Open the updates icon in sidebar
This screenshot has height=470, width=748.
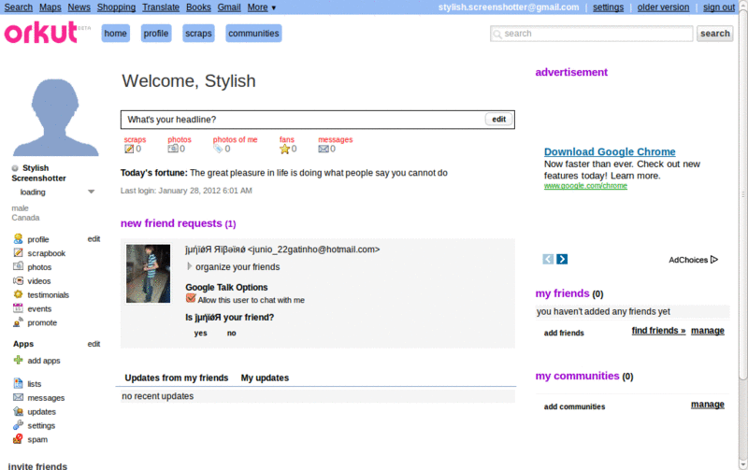click(x=18, y=411)
